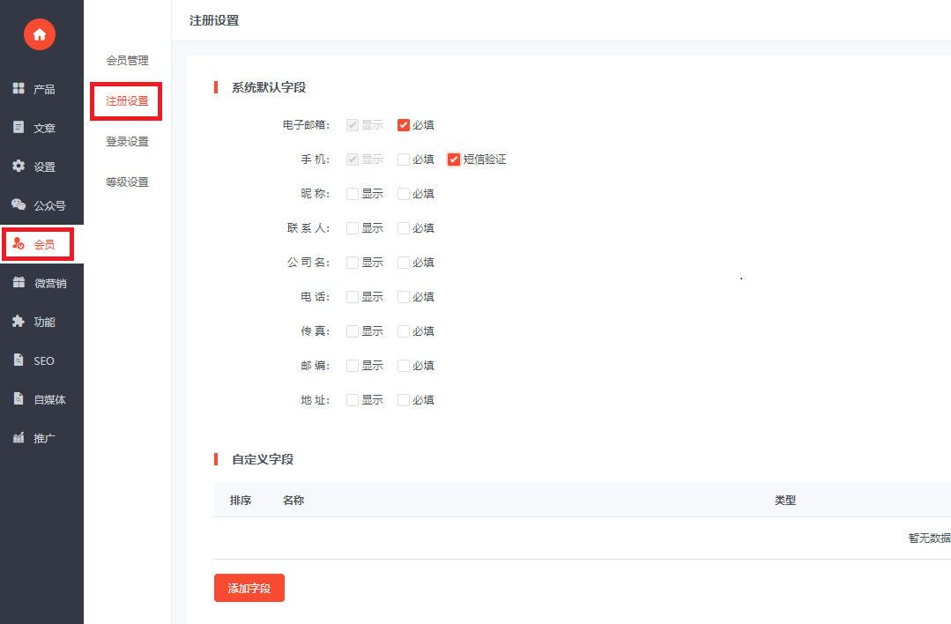Switch to 登录设置 page
Screen dimensions: 951x624
coord(128,142)
